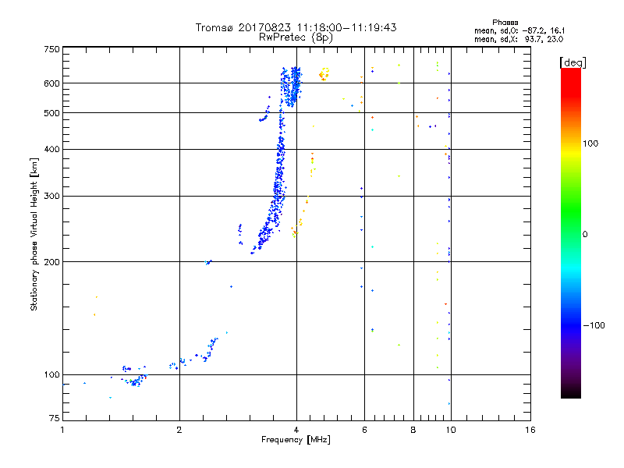Image resolution: width=624 pixels, height=468 pixels.
Task: Click the 'Frequency [MHz]' axis label
Action: click(296, 440)
